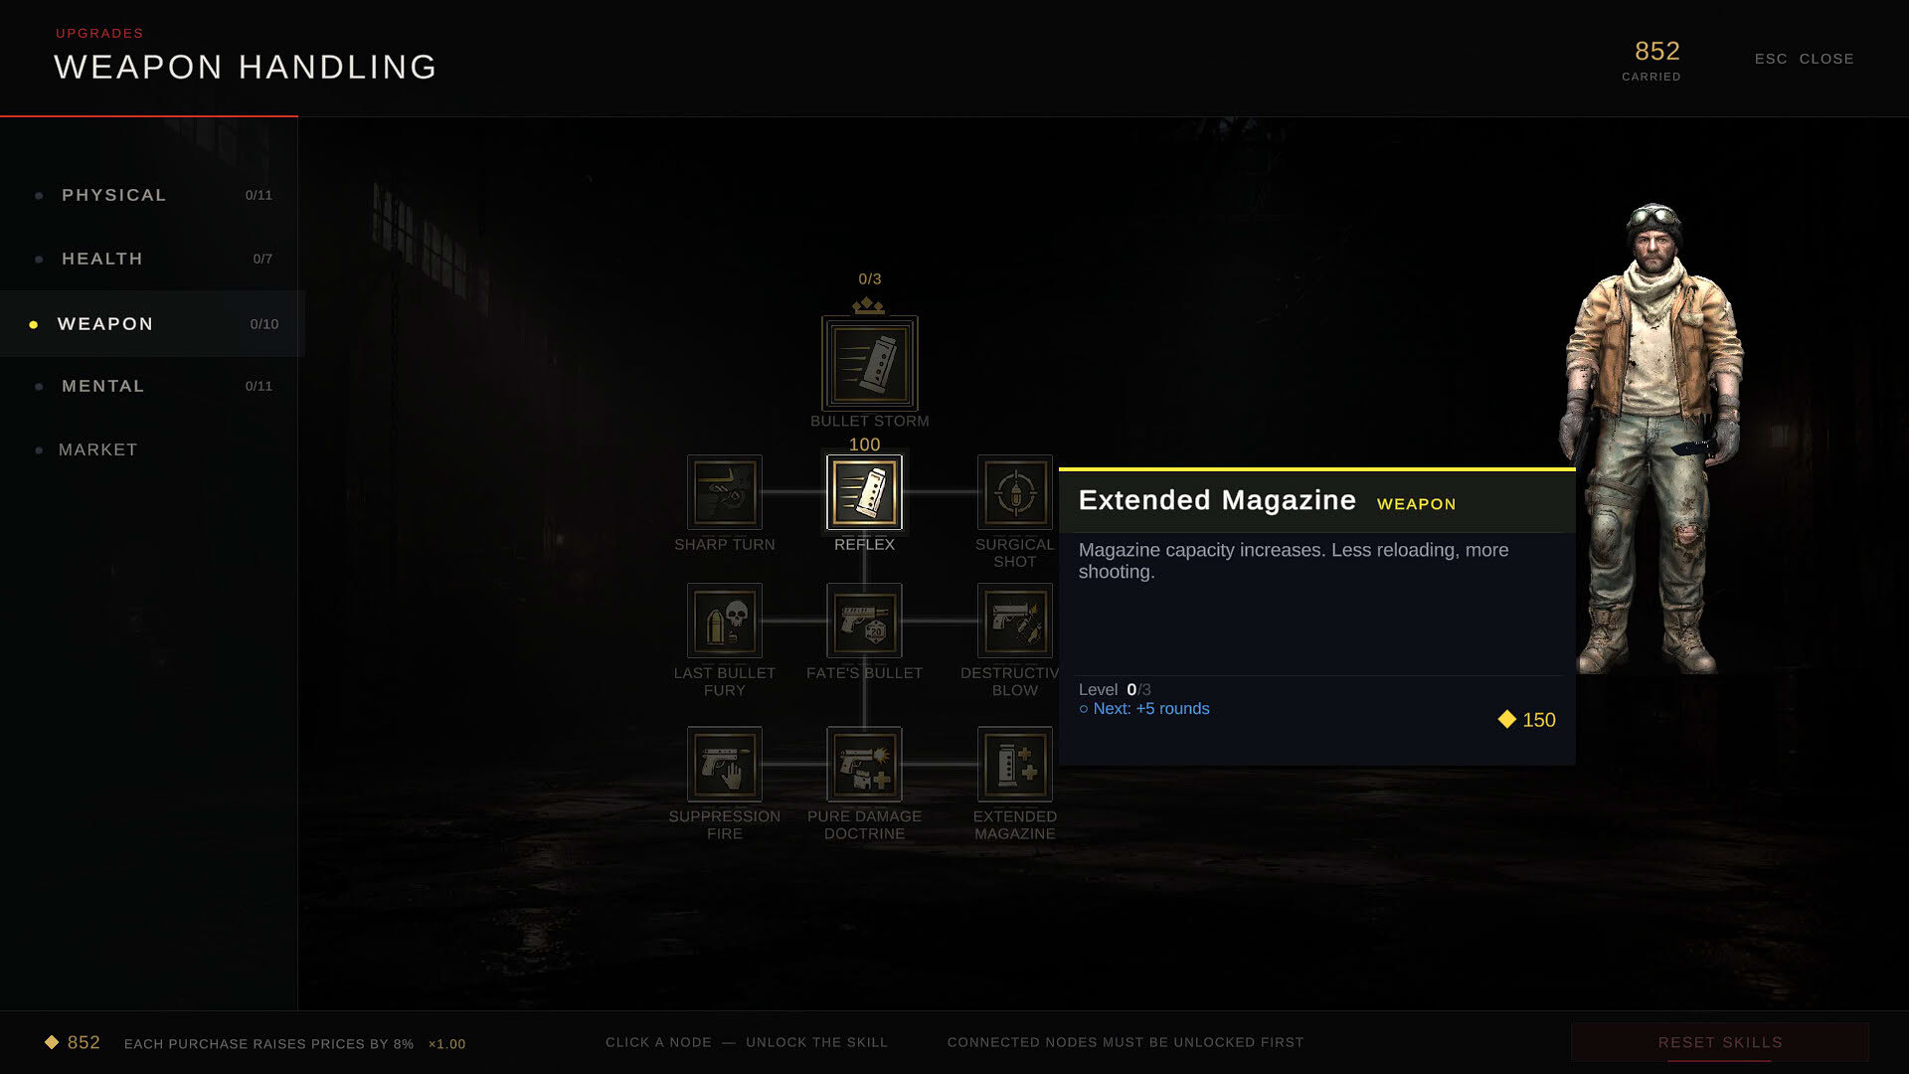This screenshot has height=1074, width=1909.
Task: Switch to the Weapon category tab
Action: 152,324
